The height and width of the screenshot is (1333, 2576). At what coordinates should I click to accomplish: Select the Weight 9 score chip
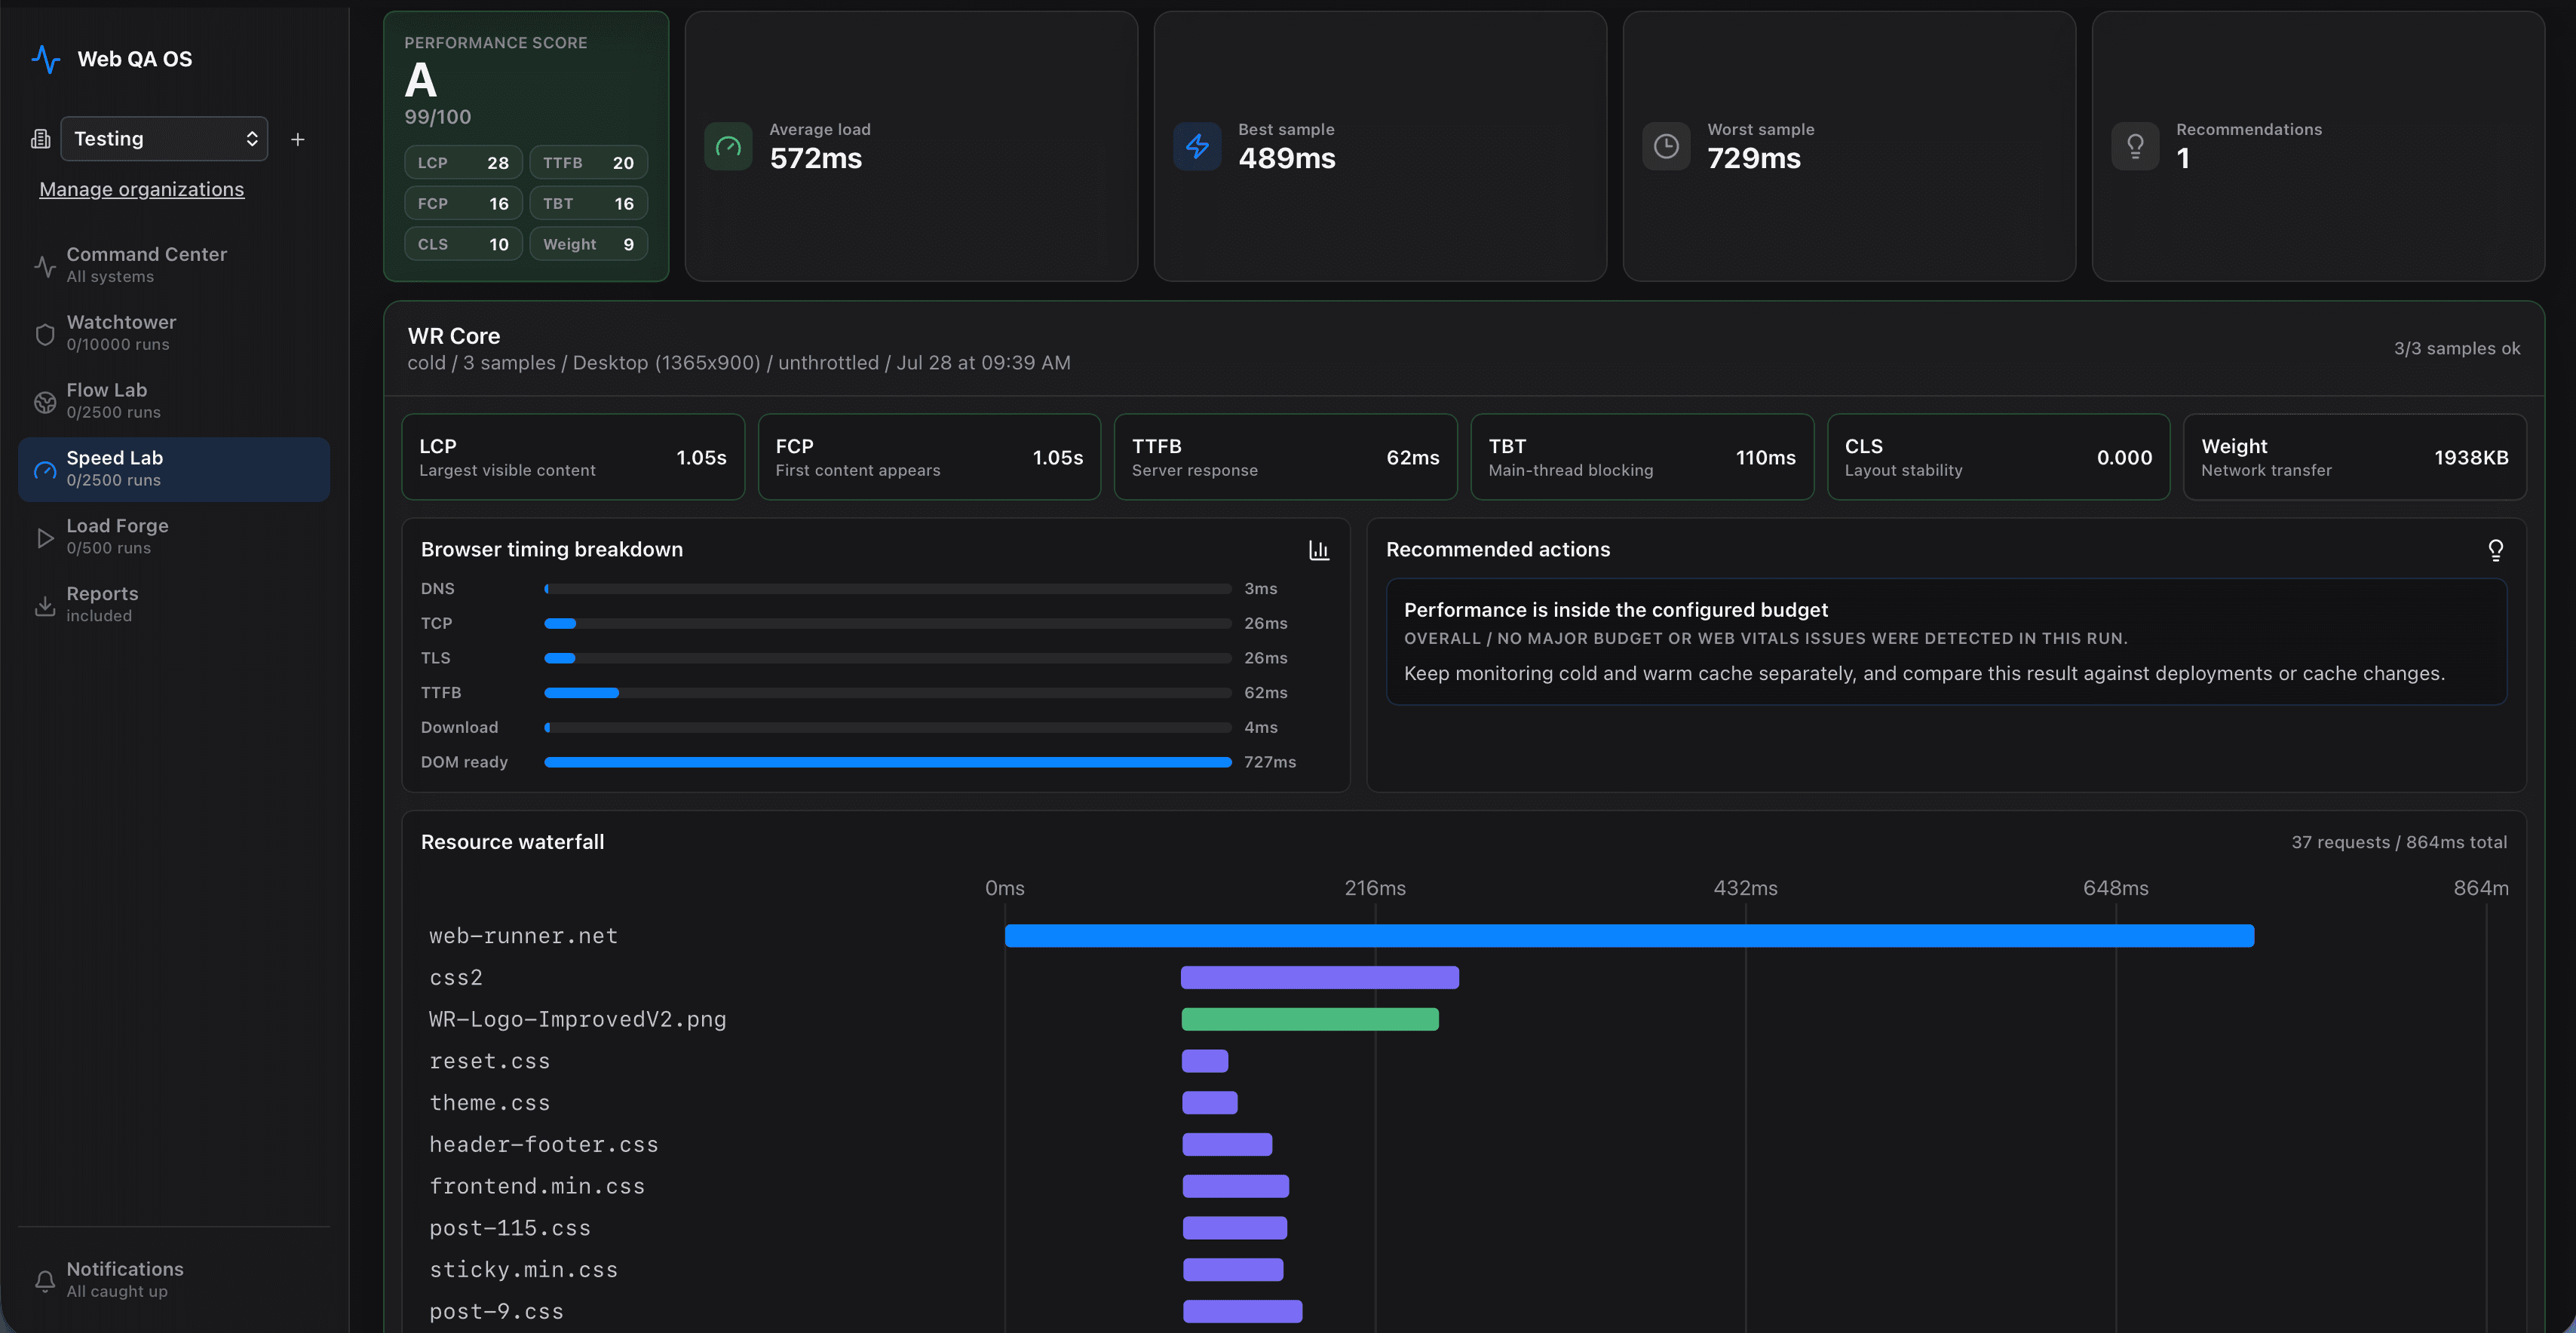coord(588,244)
